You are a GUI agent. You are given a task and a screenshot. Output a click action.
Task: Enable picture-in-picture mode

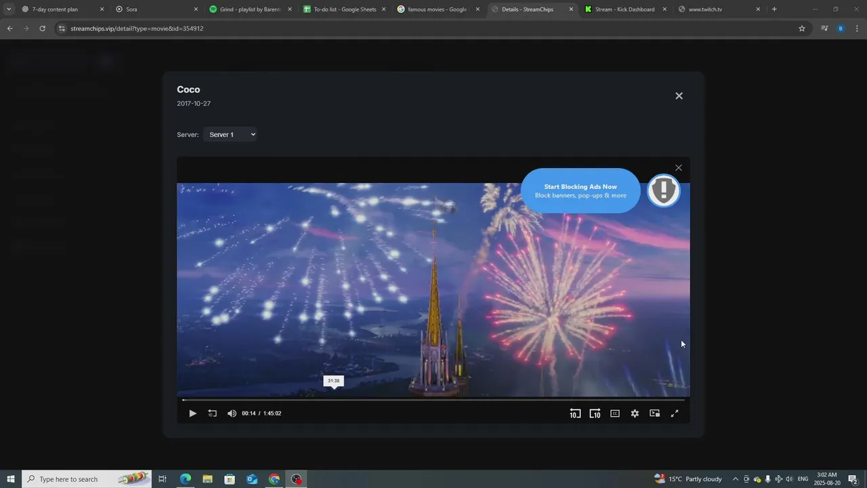(654, 413)
